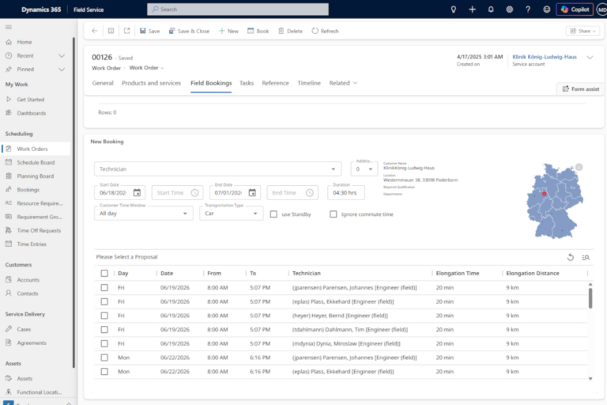Open Bookings in the sidebar
Viewport: 607px width, 405px height.
28,190
